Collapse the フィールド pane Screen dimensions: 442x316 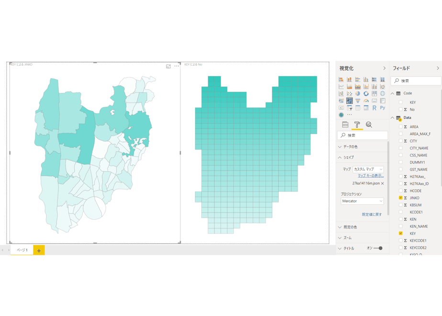coord(438,68)
